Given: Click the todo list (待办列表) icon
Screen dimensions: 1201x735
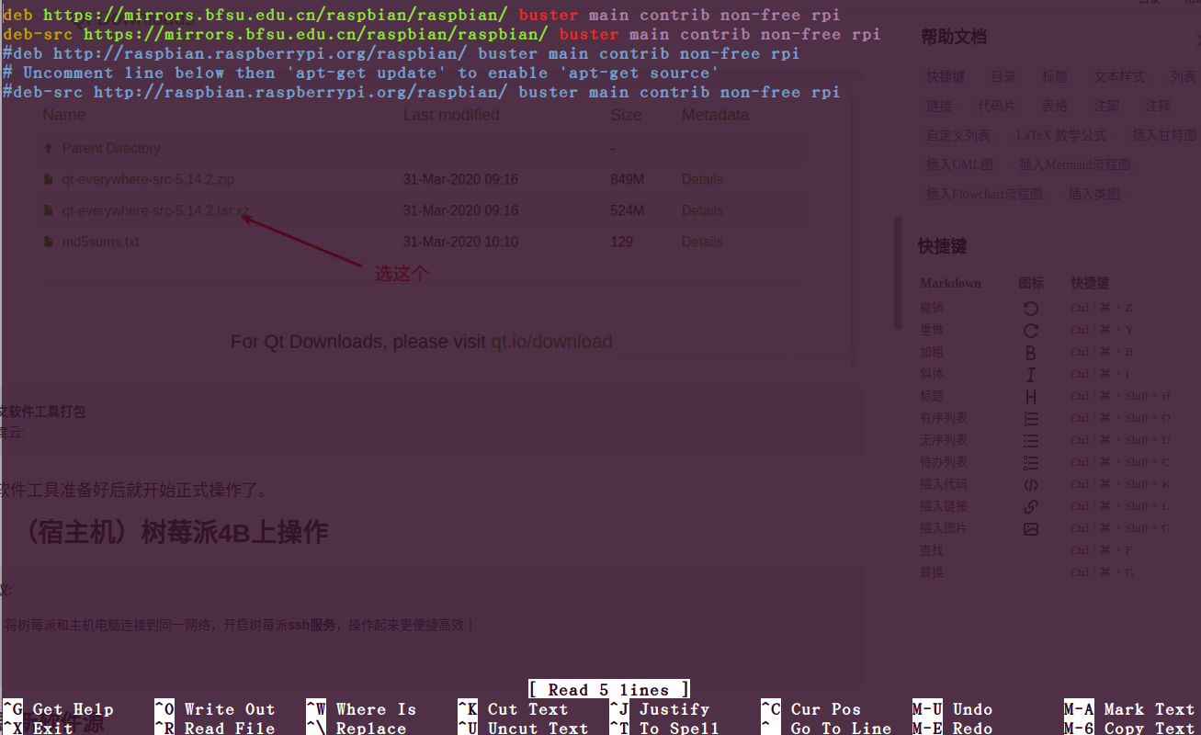Looking at the screenshot, I should click(1031, 461).
